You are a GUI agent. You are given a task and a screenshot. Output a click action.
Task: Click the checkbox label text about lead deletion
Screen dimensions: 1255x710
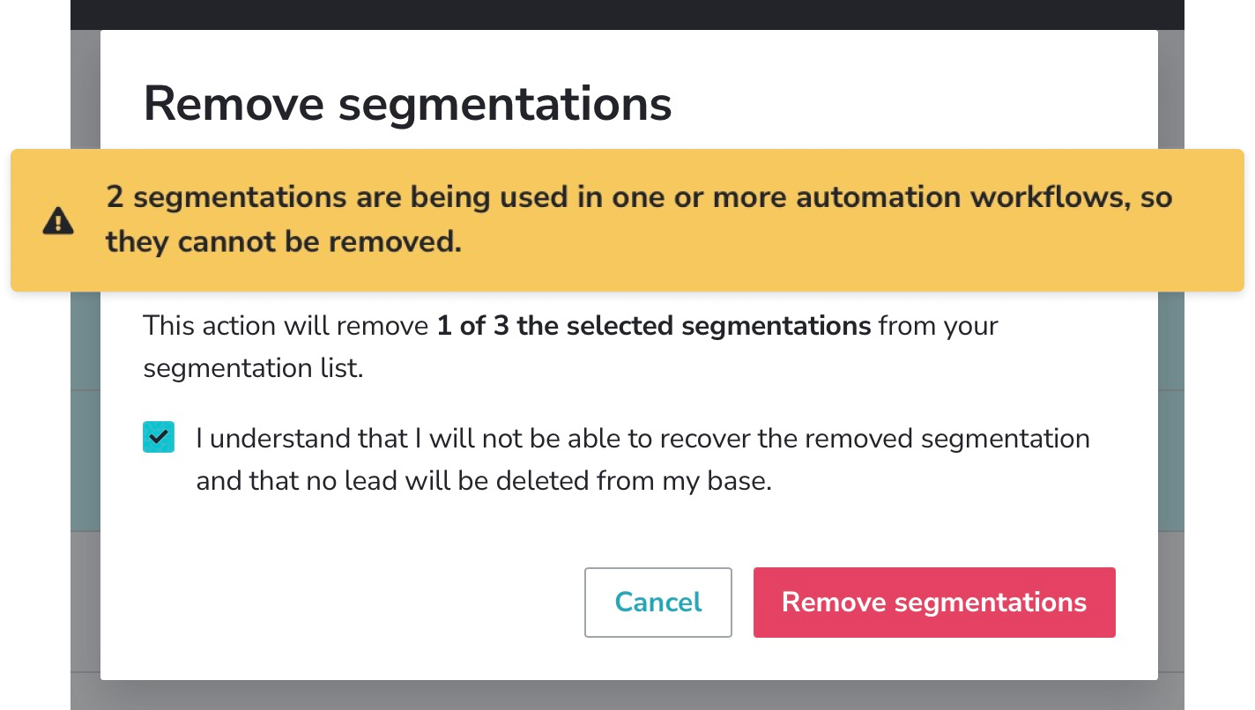coord(642,458)
